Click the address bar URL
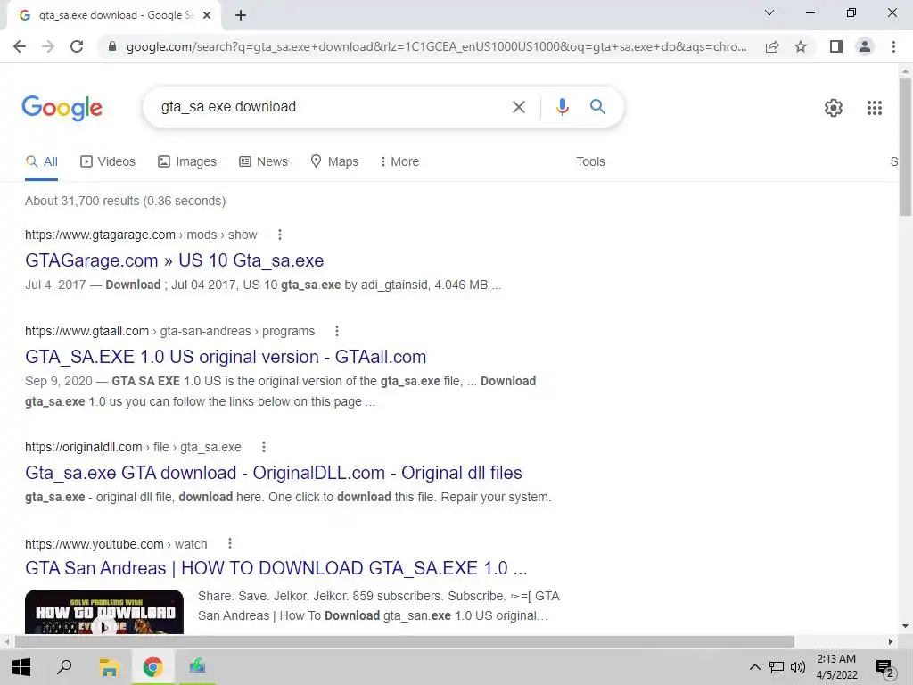Screen dimensions: 913x685 tap(437, 46)
